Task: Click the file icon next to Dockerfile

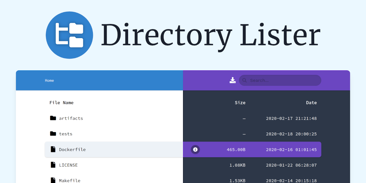Action: (53, 149)
